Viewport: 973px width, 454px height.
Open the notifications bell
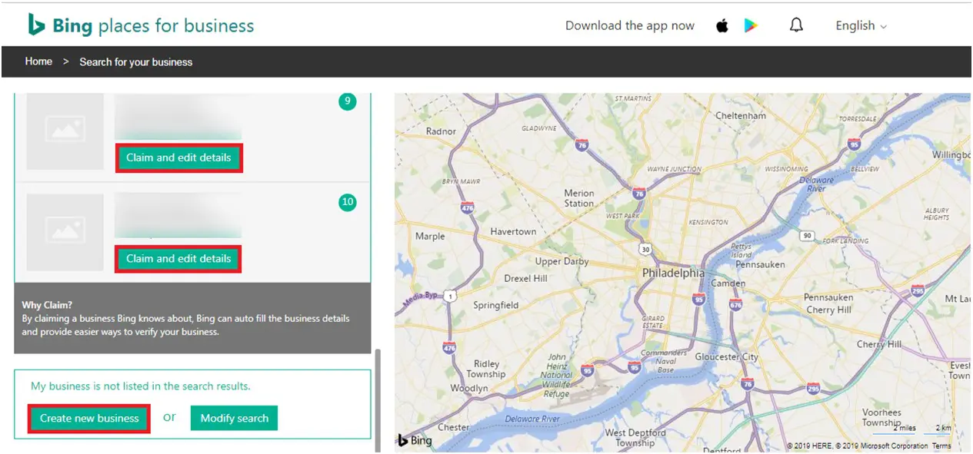(x=796, y=25)
